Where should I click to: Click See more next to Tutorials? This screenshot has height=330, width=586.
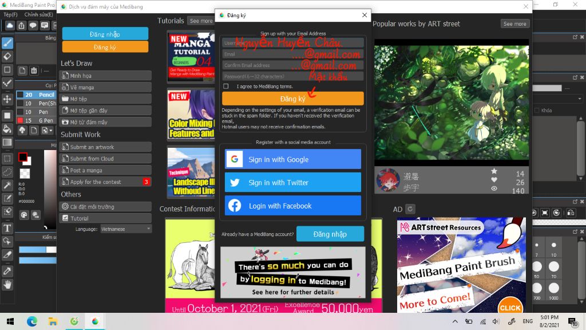(x=201, y=21)
